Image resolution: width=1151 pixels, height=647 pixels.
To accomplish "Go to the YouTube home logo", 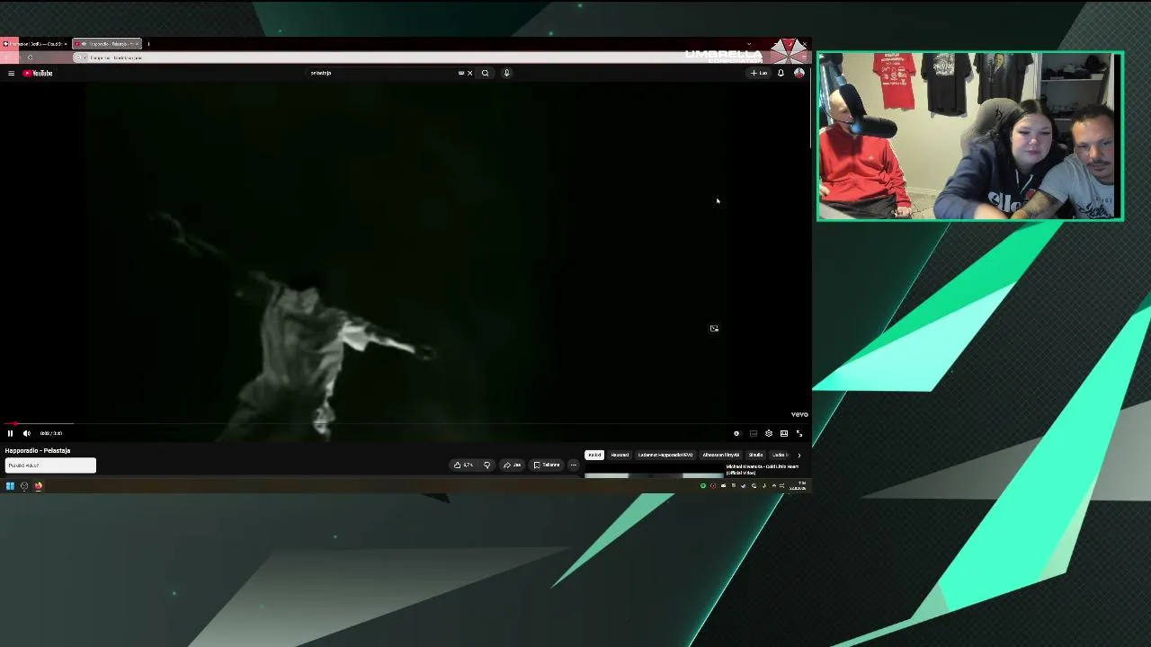I will click(x=39, y=73).
